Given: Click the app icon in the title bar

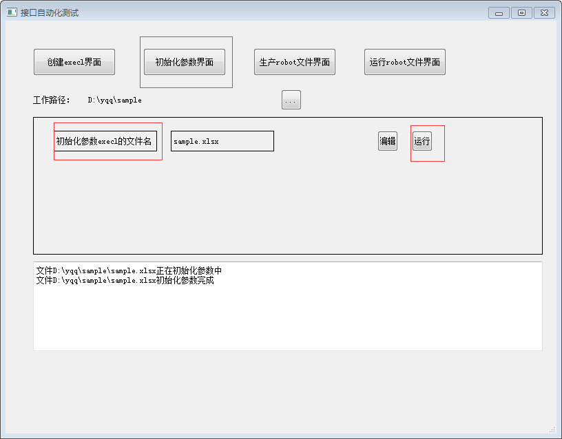Looking at the screenshot, I should [12, 12].
